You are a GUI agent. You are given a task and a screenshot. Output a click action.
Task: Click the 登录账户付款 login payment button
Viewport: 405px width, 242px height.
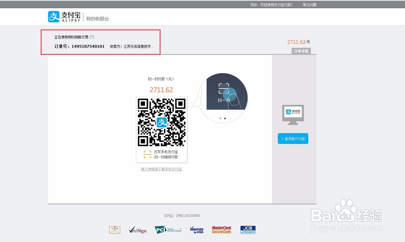point(292,138)
